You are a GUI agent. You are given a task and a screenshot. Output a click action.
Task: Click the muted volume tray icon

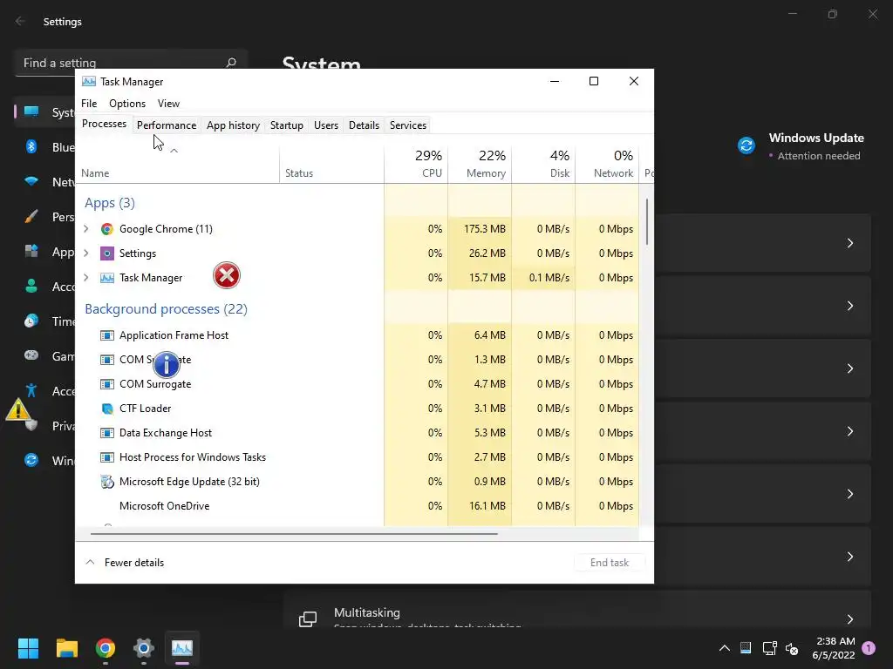pyautogui.click(x=792, y=648)
